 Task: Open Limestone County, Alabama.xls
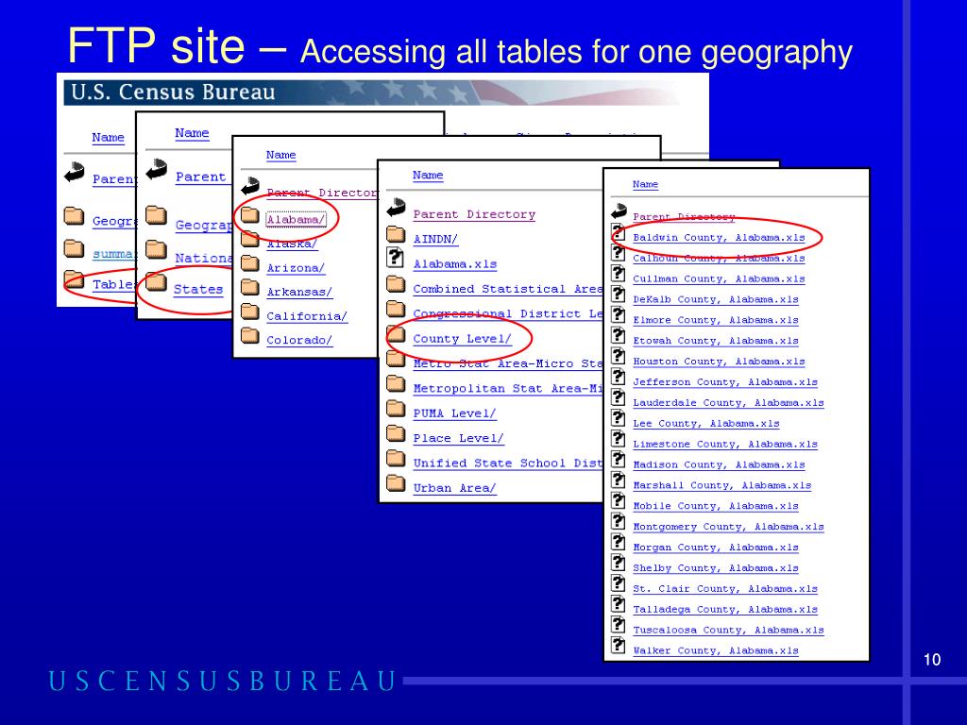tap(724, 444)
